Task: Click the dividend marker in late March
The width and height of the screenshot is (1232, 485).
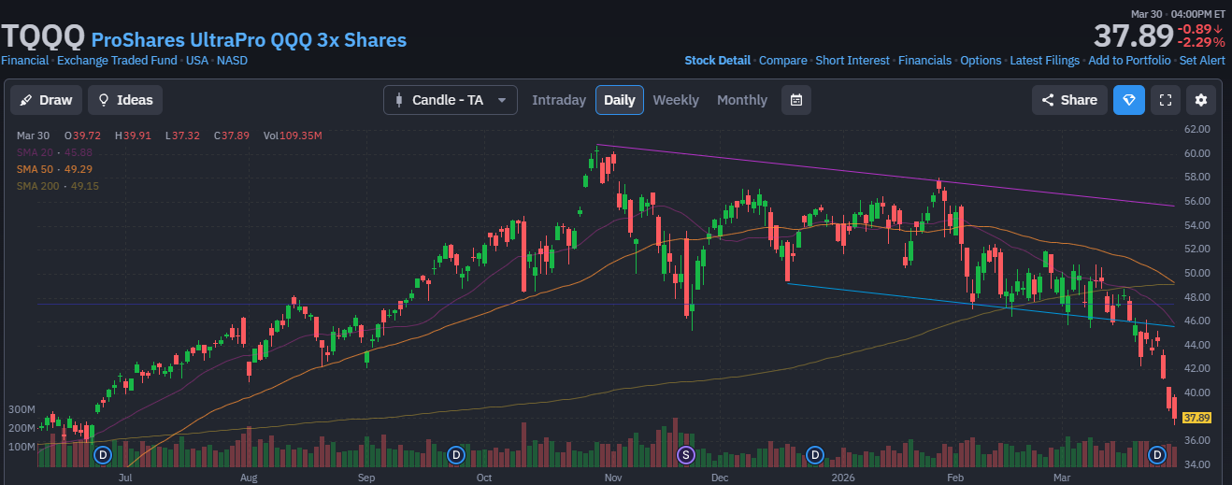Action: pos(1156,455)
